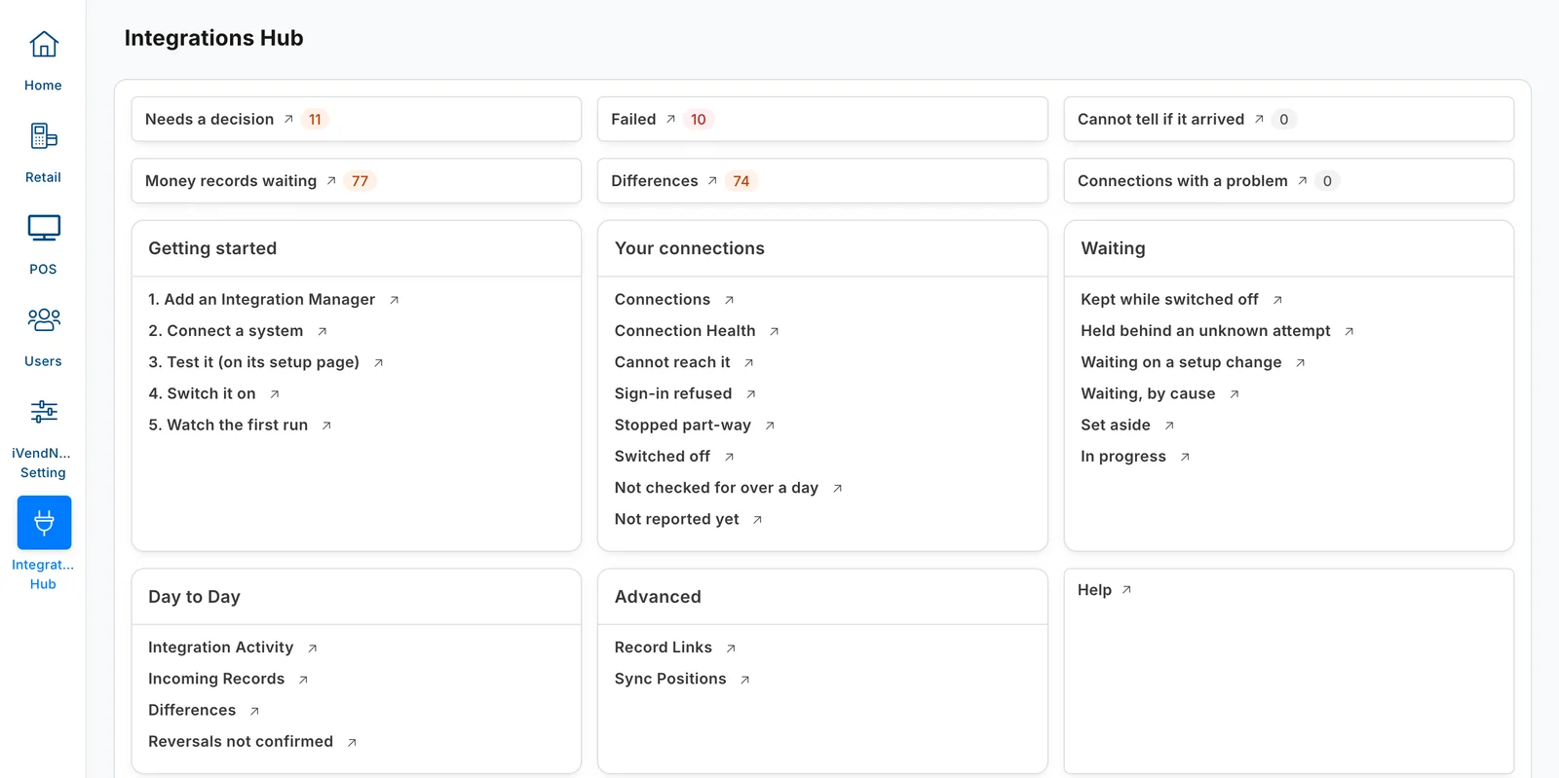Click arrow icon beside Set aside
This screenshot has height=778, width=1559.
point(1169,426)
